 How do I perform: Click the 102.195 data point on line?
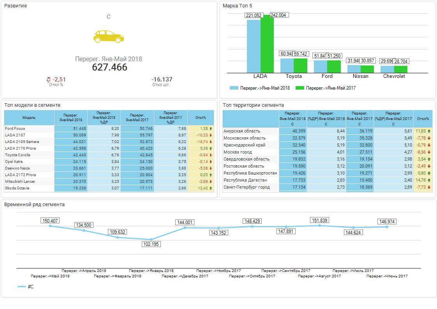click(x=151, y=240)
